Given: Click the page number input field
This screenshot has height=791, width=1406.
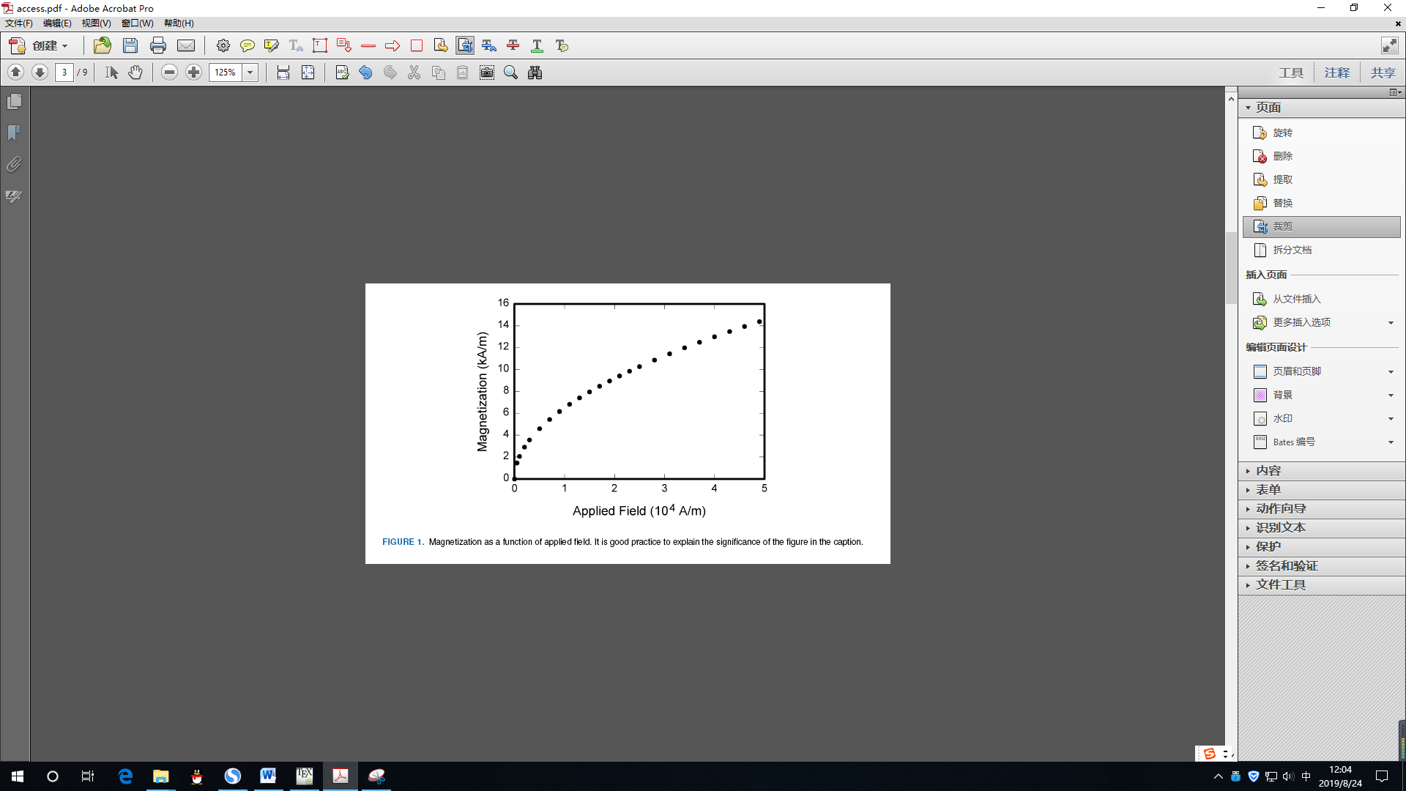Looking at the screenshot, I should point(64,73).
